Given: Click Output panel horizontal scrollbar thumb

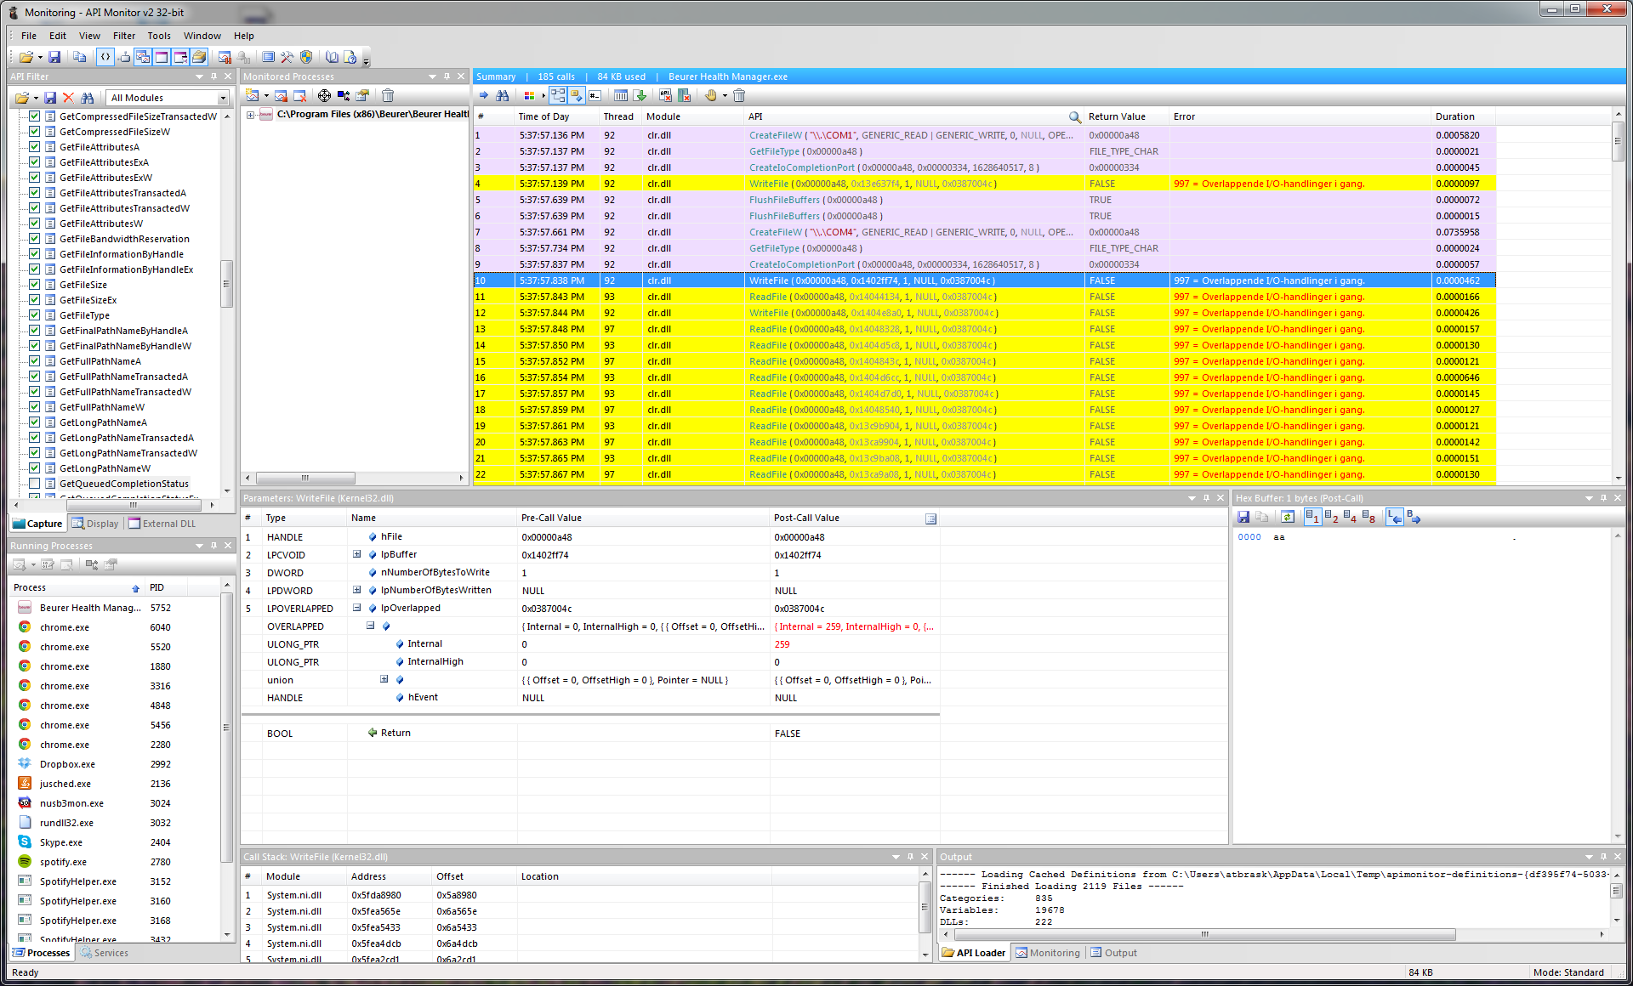Looking at the screenshot, I should tap(1204, 935).
